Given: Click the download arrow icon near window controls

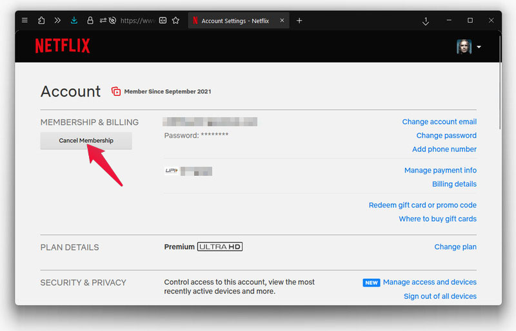Looking at the screenshot, I should click(x=426, y=21).
